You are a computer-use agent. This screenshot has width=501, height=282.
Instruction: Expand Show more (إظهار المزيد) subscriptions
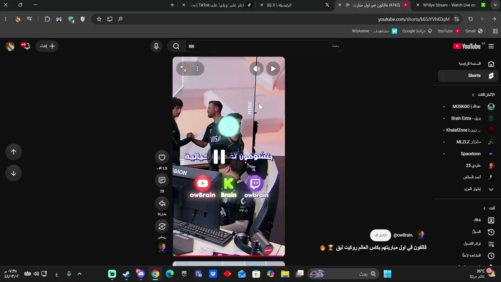467,189
